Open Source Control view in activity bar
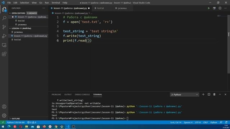The height and width of the screenshot is (129, 230). tap(4, 27)
